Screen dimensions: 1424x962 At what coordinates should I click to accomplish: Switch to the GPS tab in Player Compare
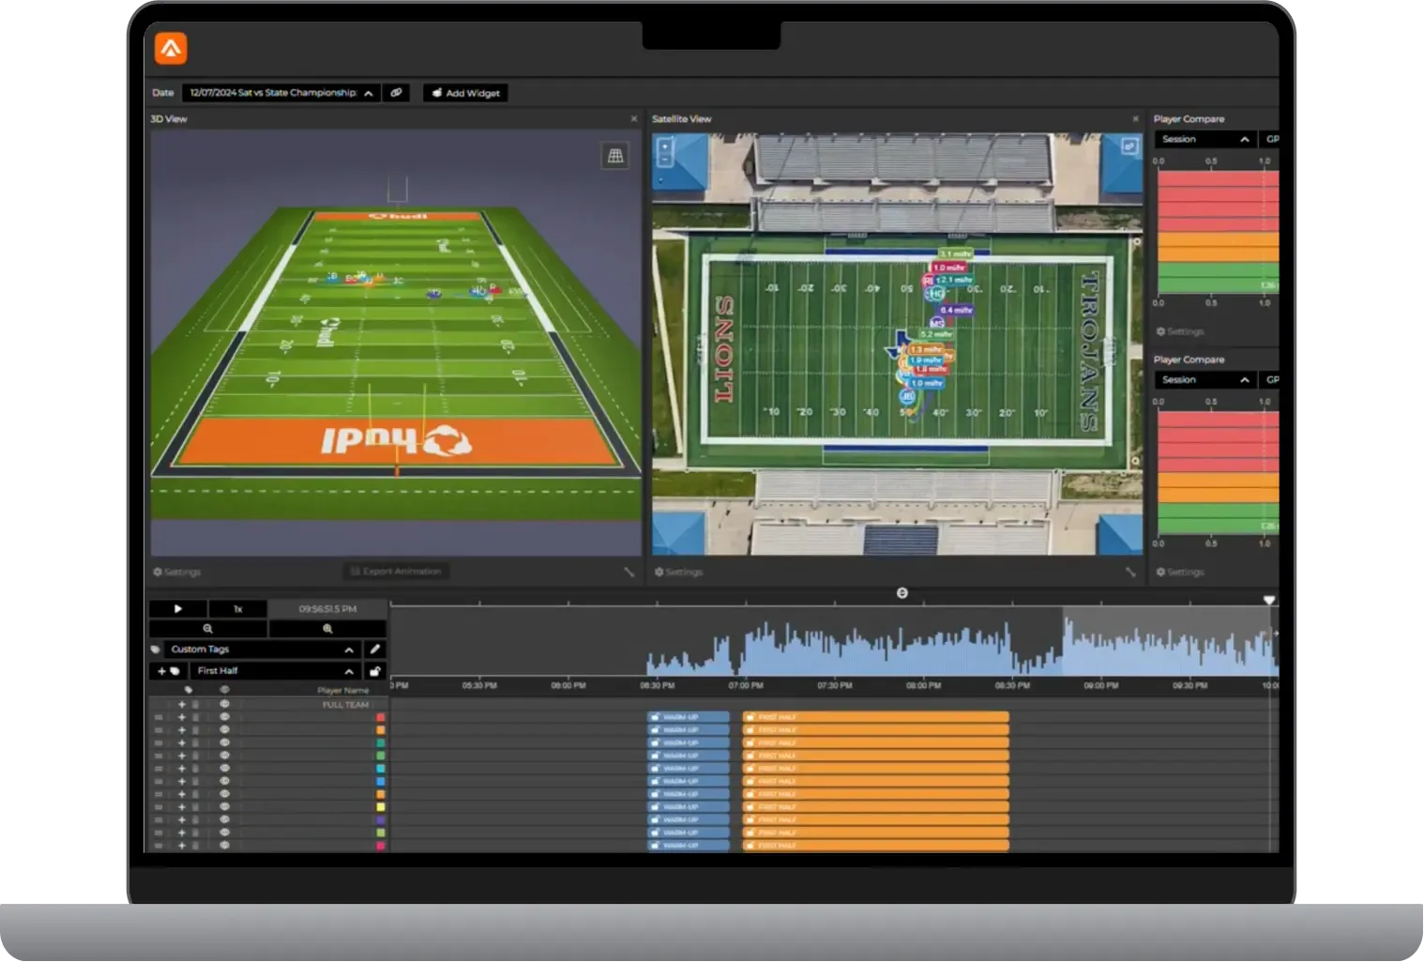pyautogui.click(x=1272, y=138)
